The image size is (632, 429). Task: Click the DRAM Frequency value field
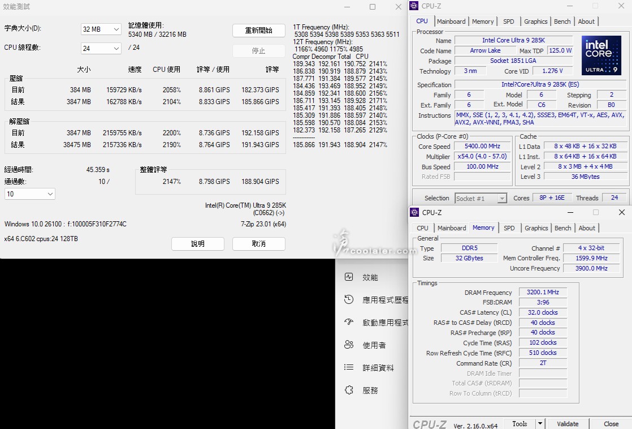click(x=543, y=292)
